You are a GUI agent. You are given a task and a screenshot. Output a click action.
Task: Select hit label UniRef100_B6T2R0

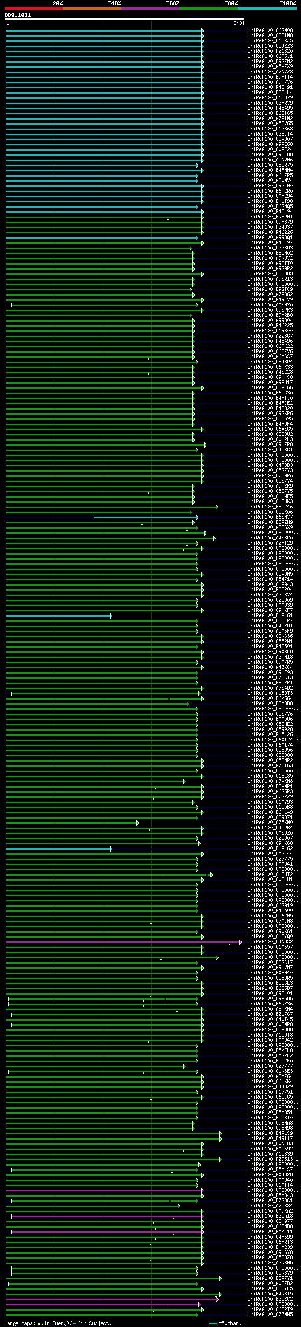tap(270, 191)
